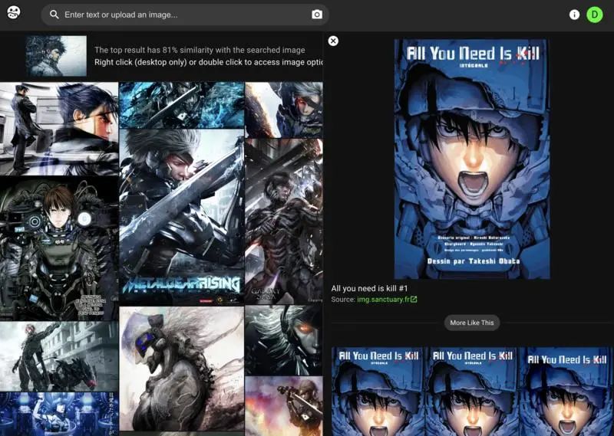Select the Raiden eyepatch close-up image
Image resolution: width=614 pixels, height=436 pixels.
tap(284, 110)
